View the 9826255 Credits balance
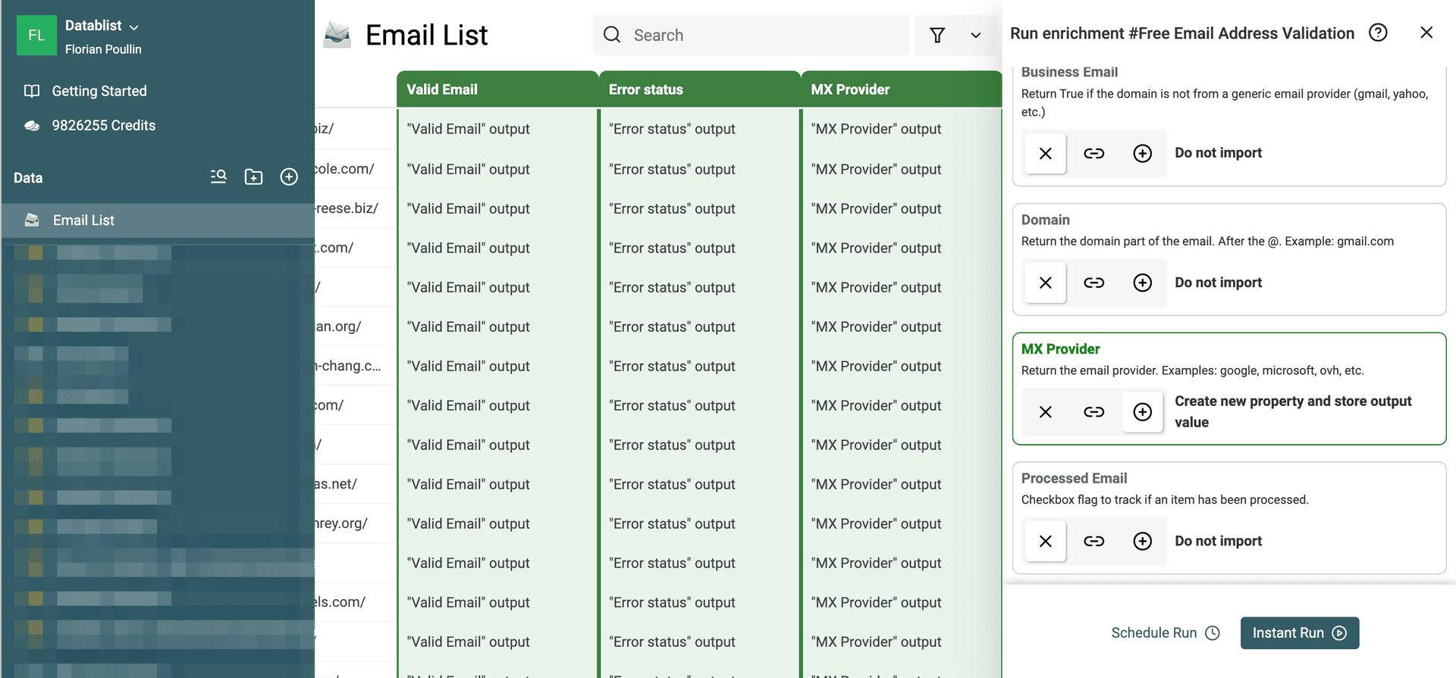Viewport: 1456px width, 678px height. point(104,126)
